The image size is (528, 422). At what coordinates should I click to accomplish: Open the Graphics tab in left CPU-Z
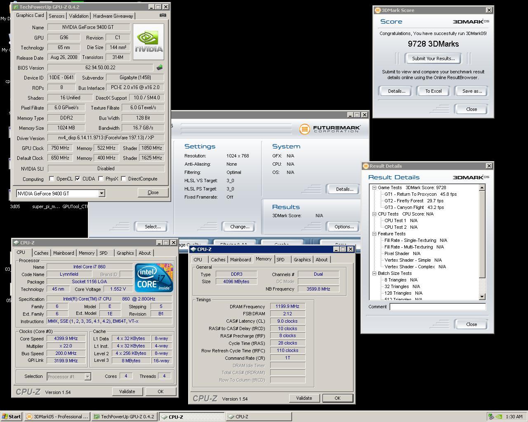[x=125, y=253]
